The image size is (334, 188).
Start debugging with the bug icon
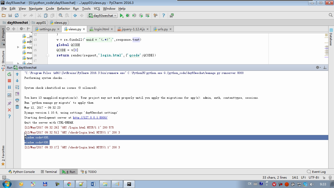pos(128,15)
